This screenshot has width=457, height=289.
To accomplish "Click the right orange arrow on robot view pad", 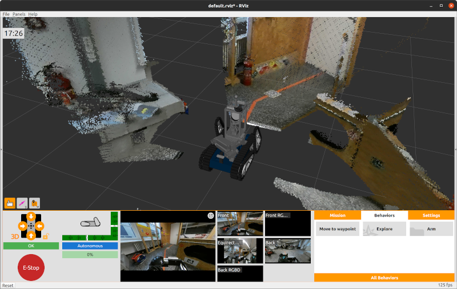I will point(41,226).
